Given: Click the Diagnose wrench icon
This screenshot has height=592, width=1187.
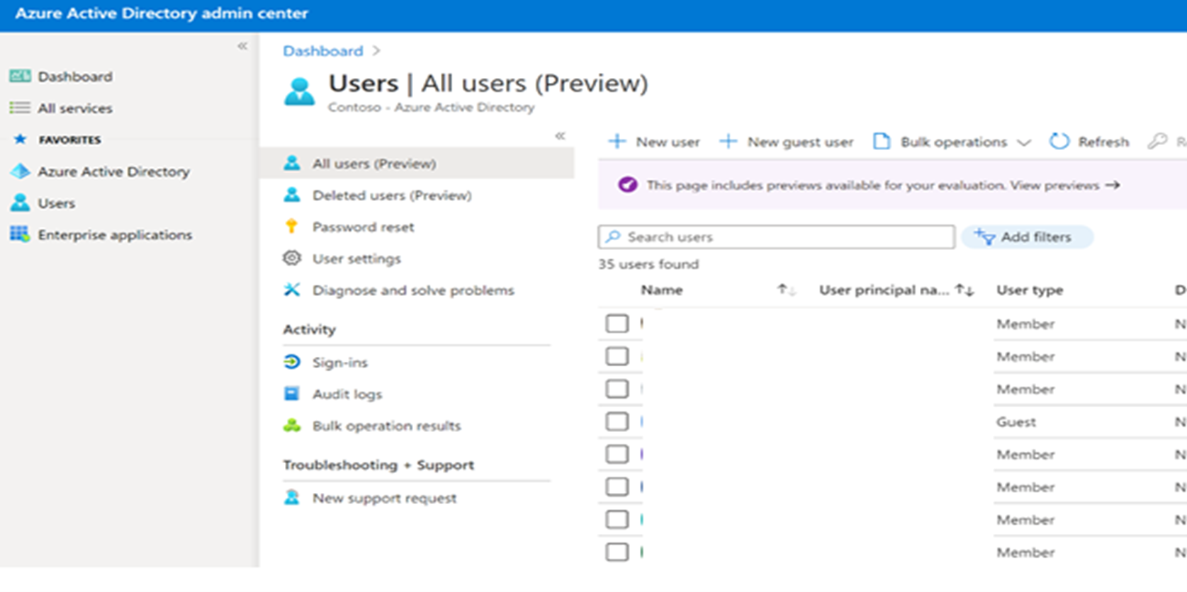Looking at the screenshot, I should coord(292,290).
